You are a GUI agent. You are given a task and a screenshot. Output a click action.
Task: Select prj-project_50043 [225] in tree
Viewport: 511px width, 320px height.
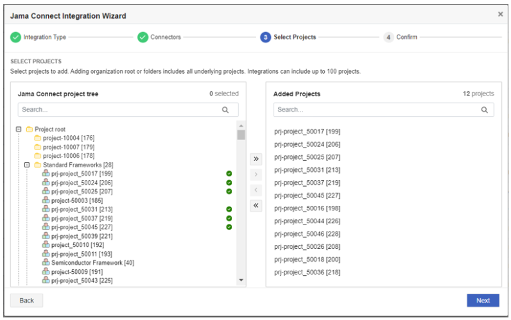pos(82,281)
